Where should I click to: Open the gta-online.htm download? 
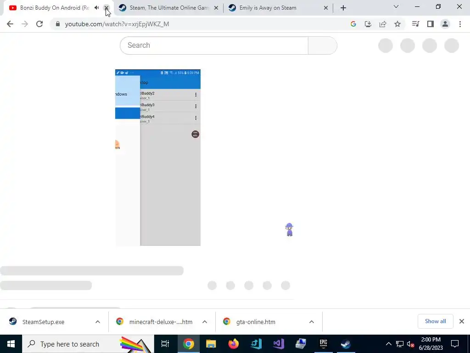point(256,322)
